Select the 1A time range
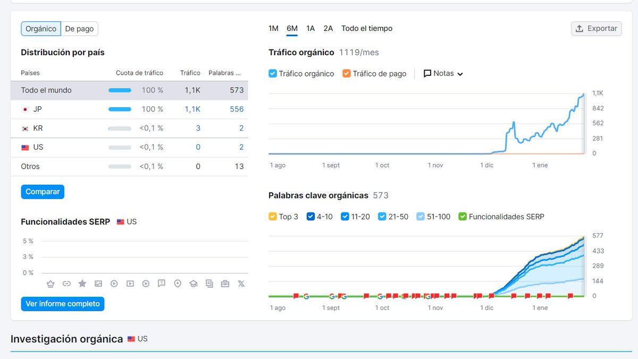This screenshot has height=359, width=638. click(310, 28)
